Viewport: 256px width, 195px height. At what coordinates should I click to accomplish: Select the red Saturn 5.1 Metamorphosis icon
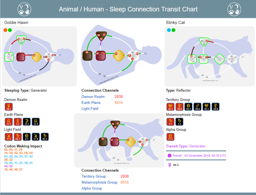coord(170,122)
